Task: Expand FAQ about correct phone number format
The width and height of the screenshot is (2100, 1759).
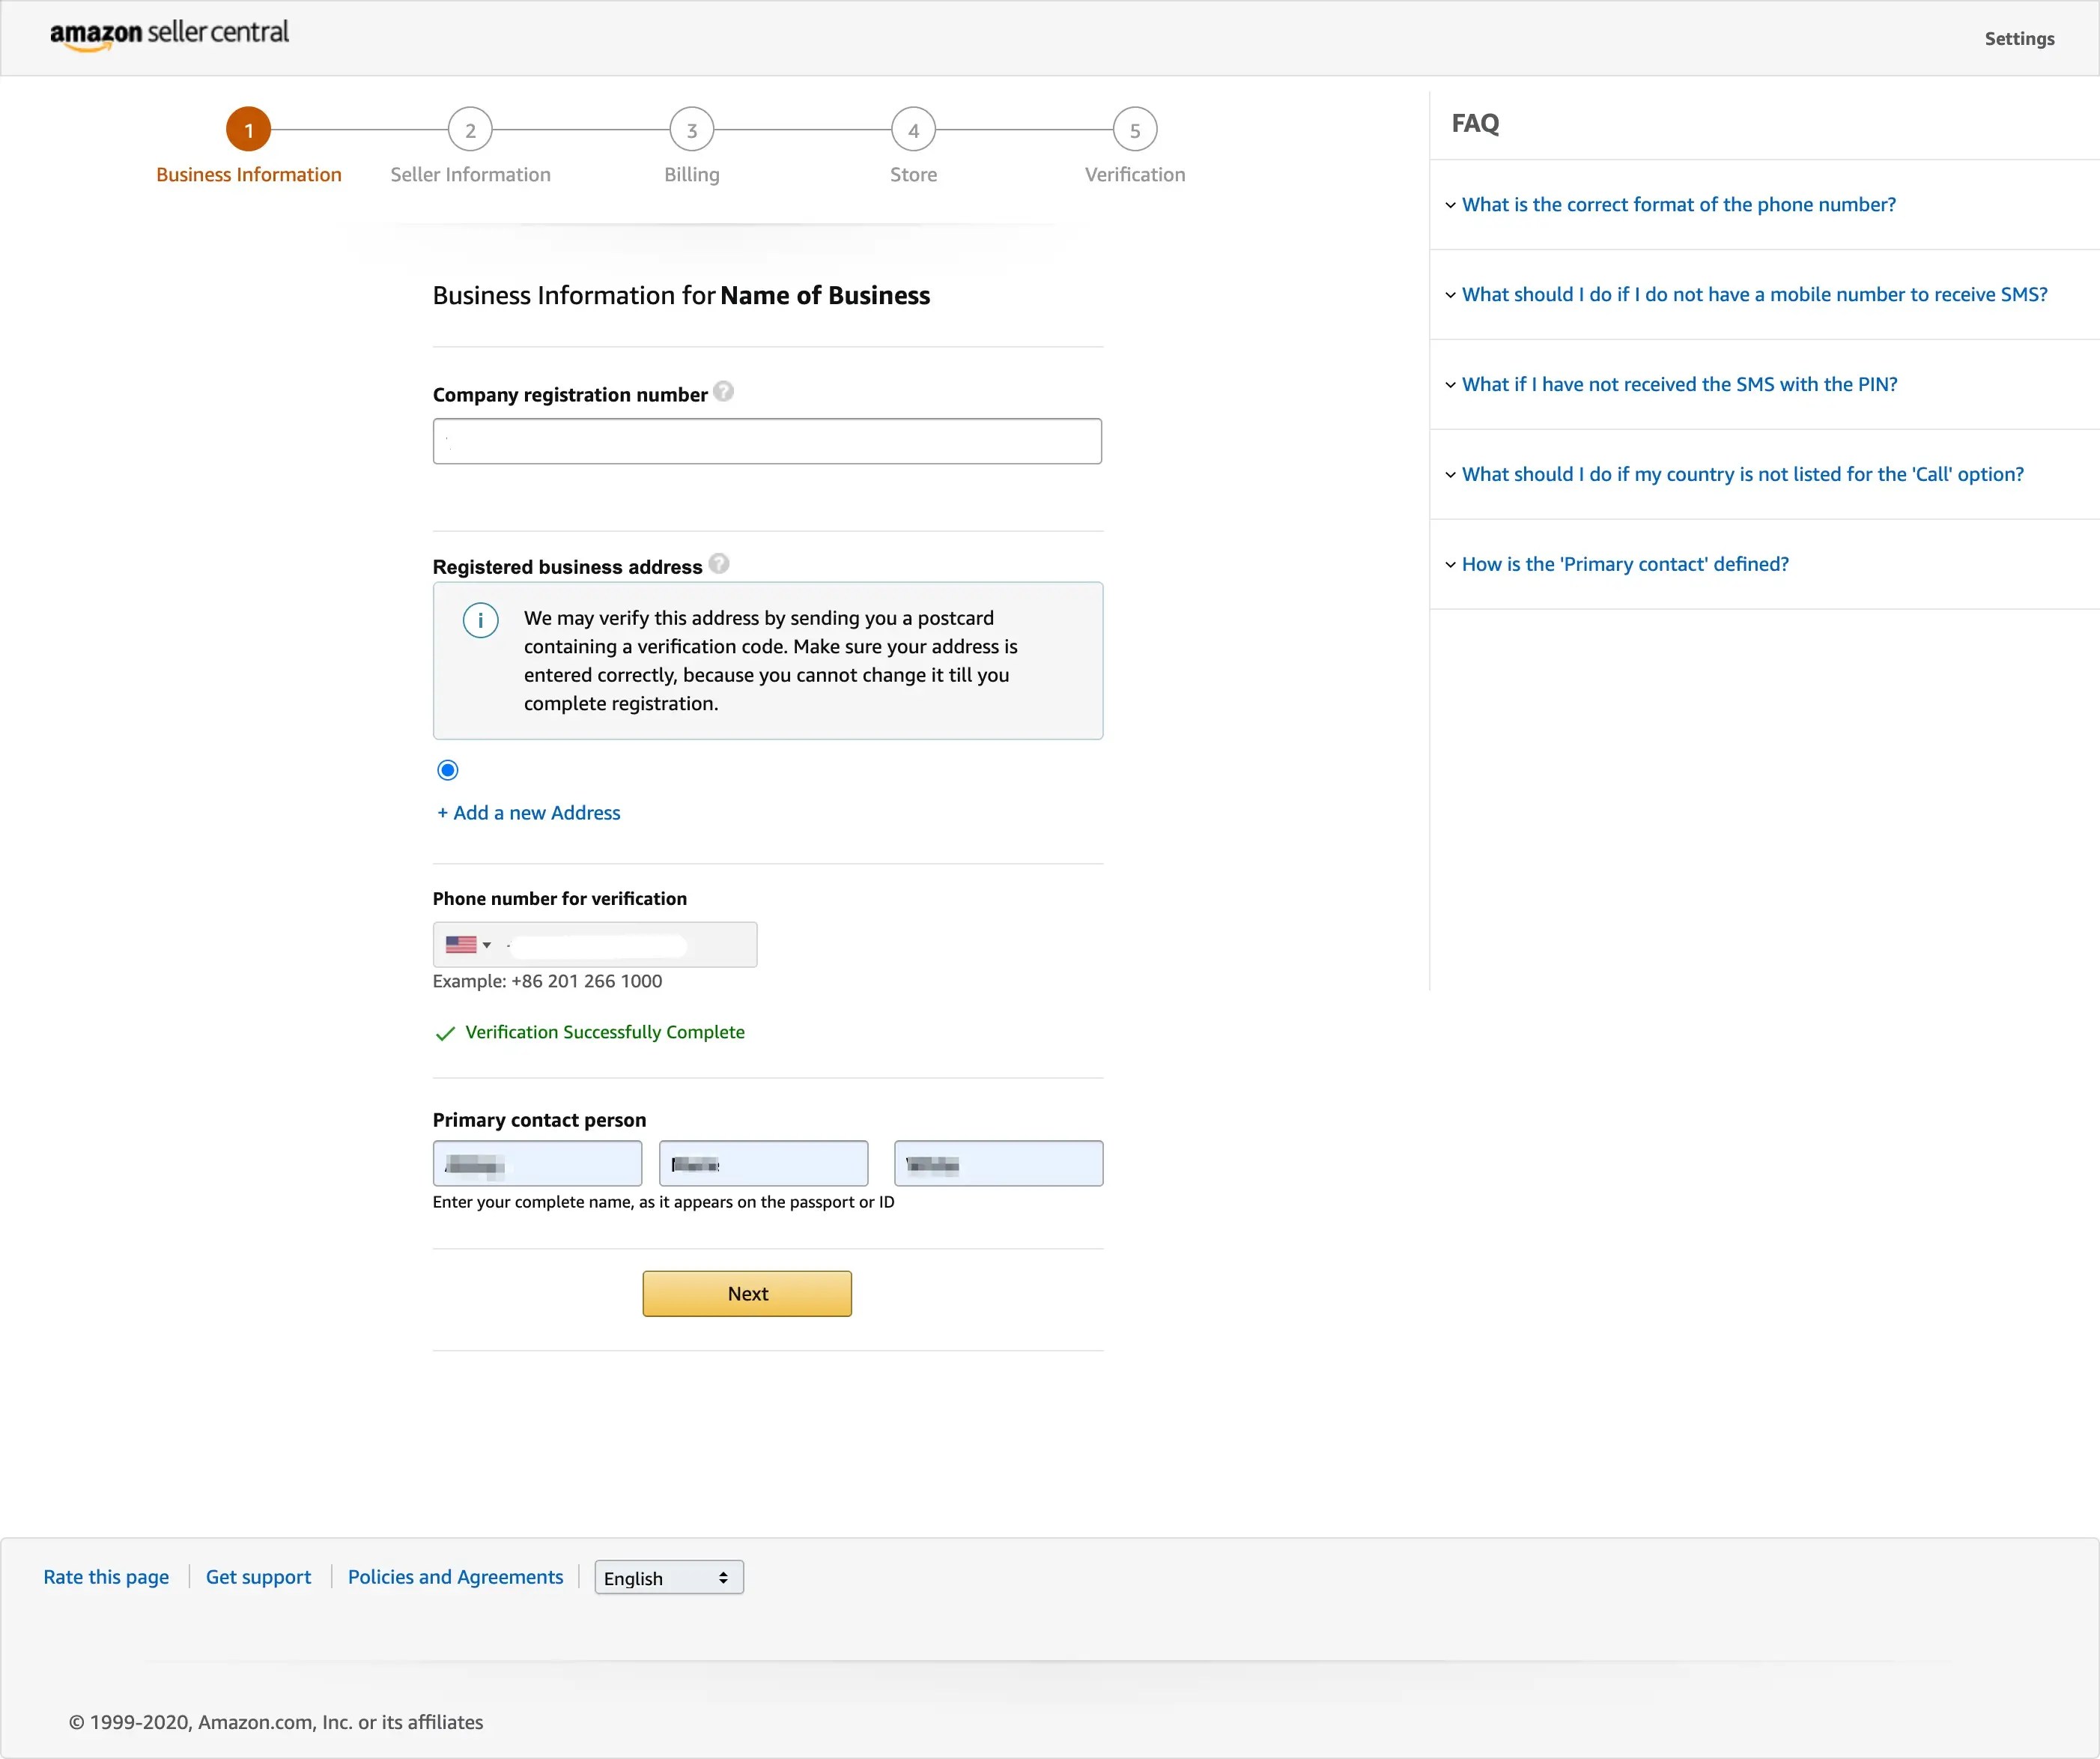Action: coord(1677,205)
